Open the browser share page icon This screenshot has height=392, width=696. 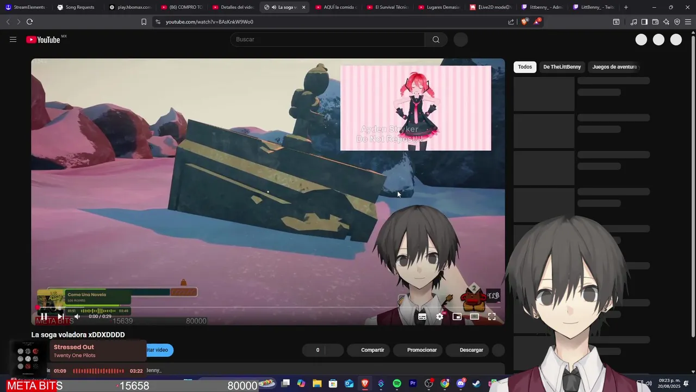pos(511,22)
